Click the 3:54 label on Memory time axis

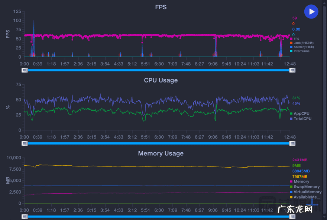coord(105,210)
